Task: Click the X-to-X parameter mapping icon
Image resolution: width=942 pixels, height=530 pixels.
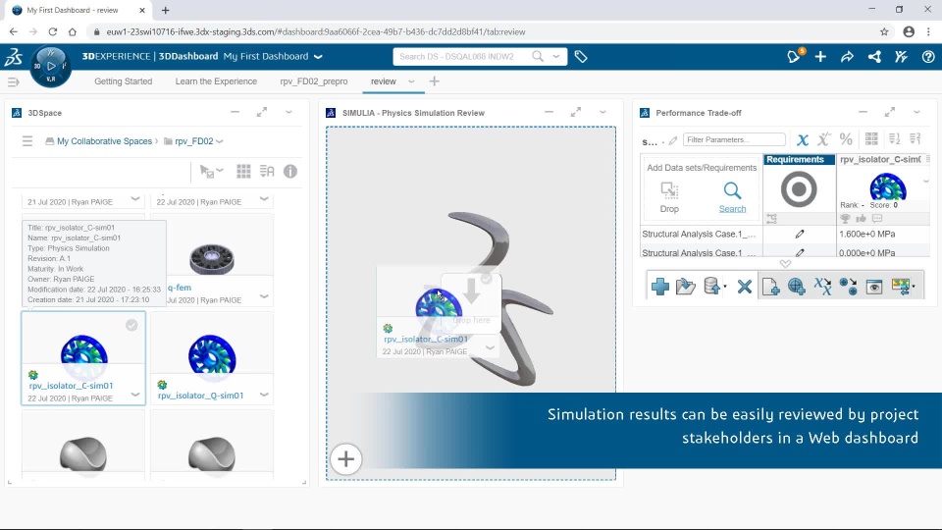Action: (822, 287)
